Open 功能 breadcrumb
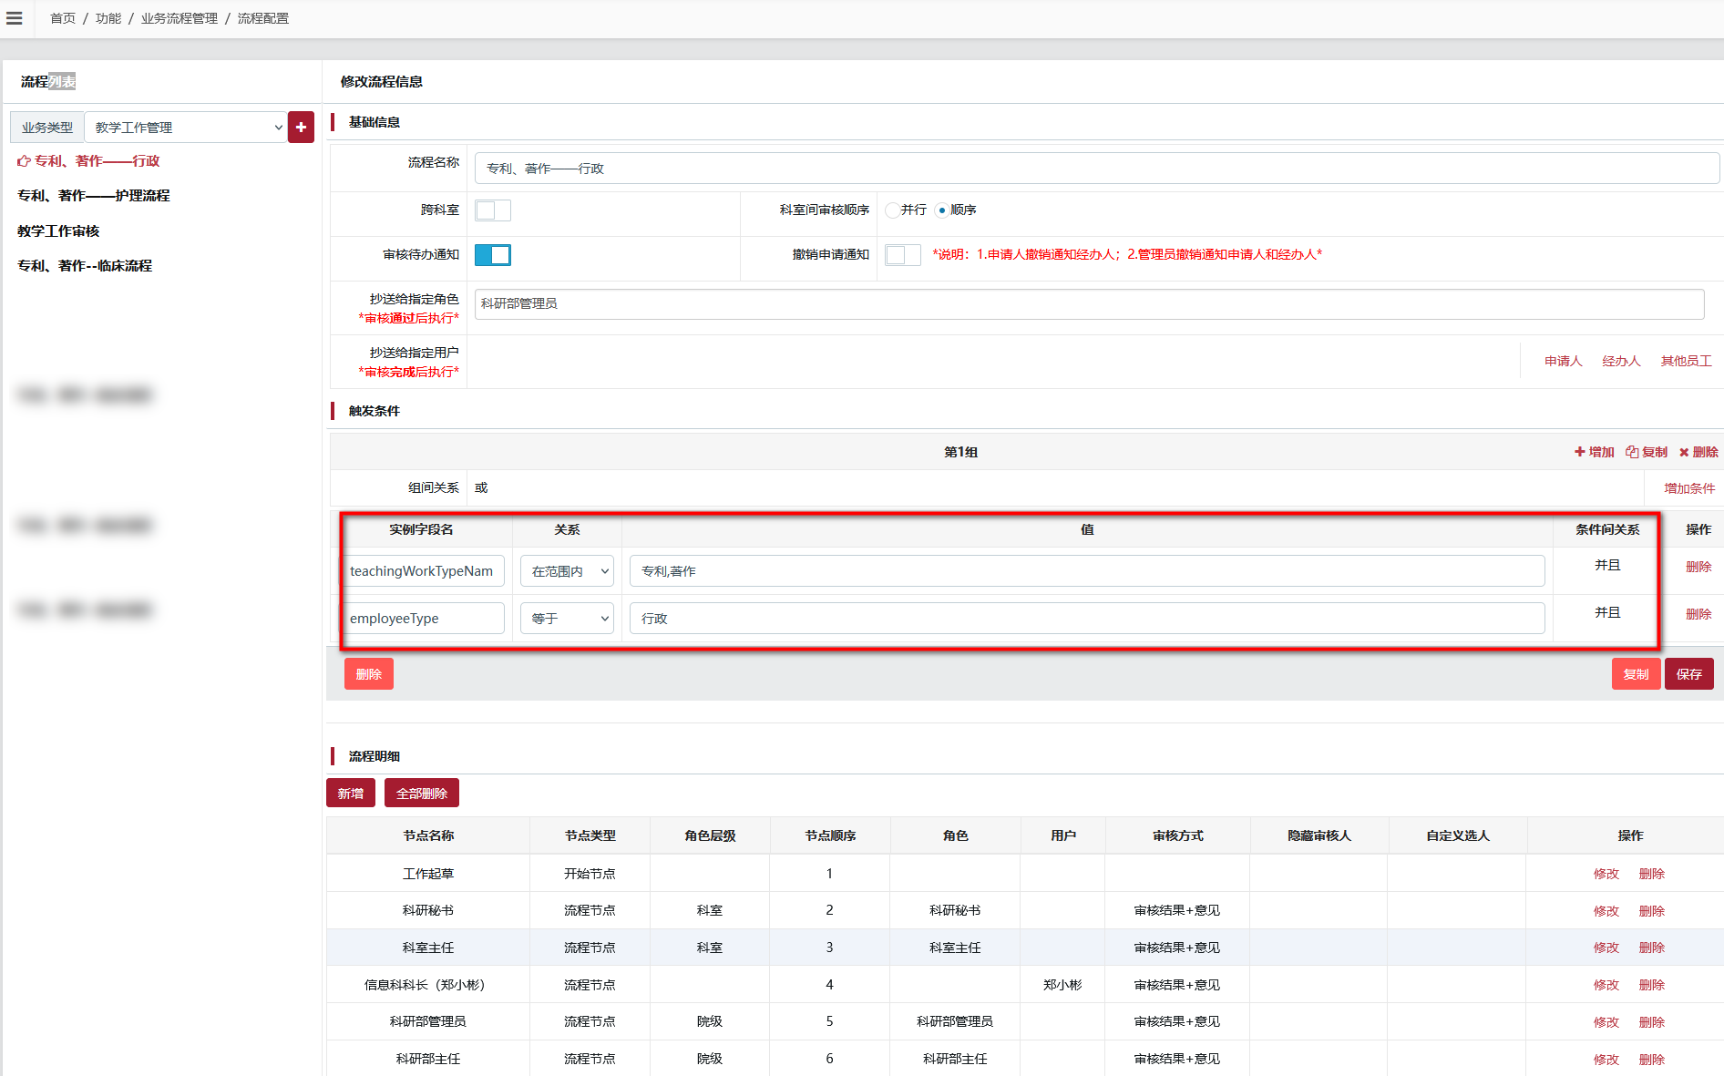1724x1076 pixels. (x=108, y=18)
